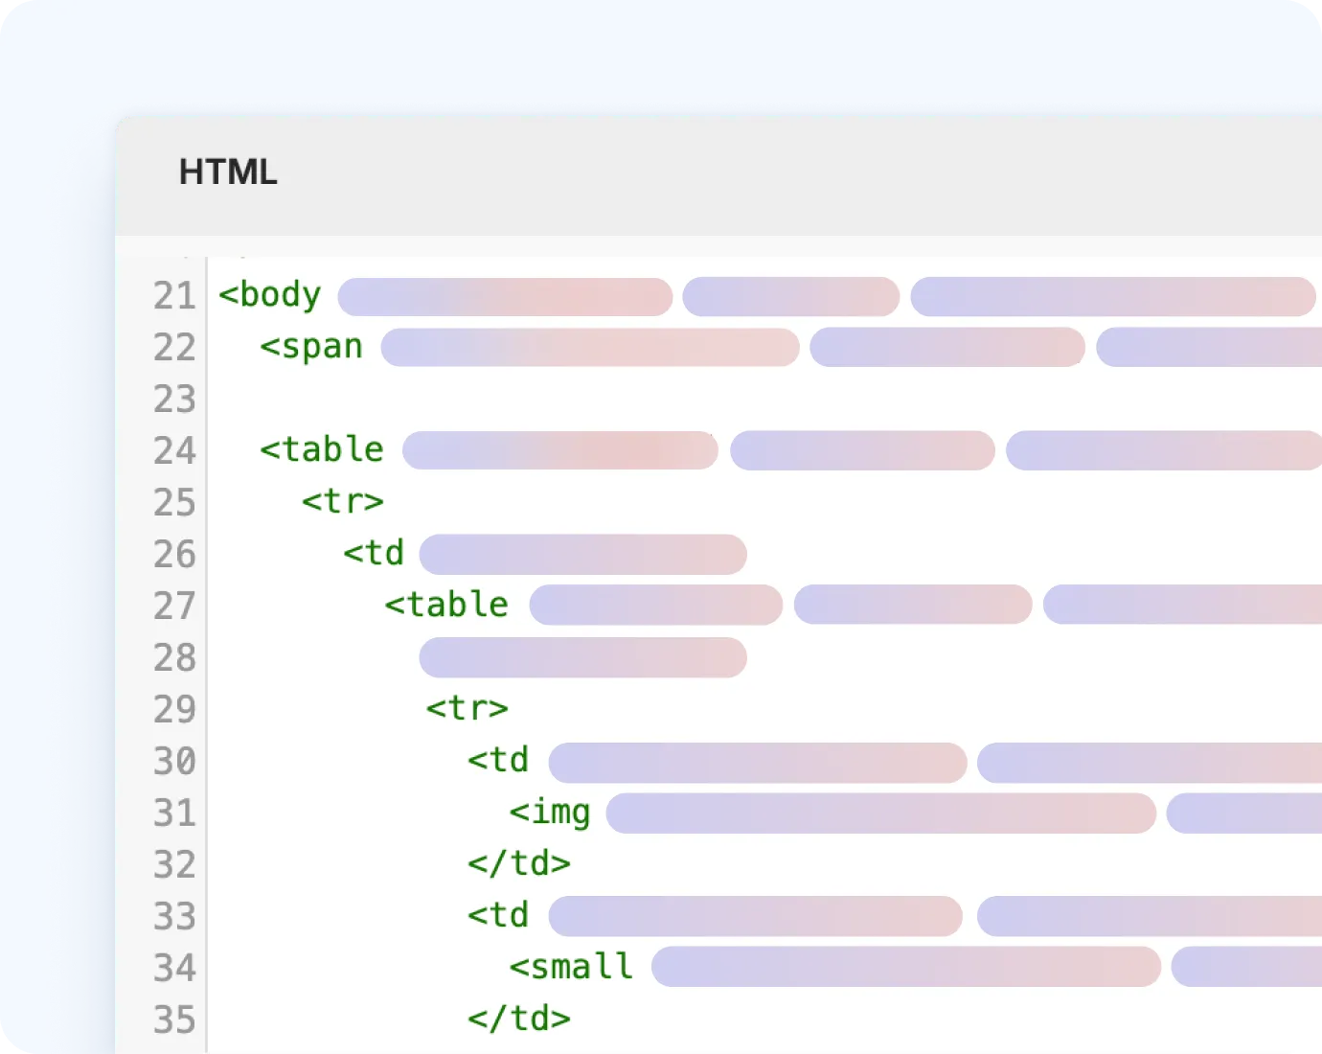Select the tr tag on line 29
The width and height of the screenshot is (1322, 1054).
[x=466, y=709]
